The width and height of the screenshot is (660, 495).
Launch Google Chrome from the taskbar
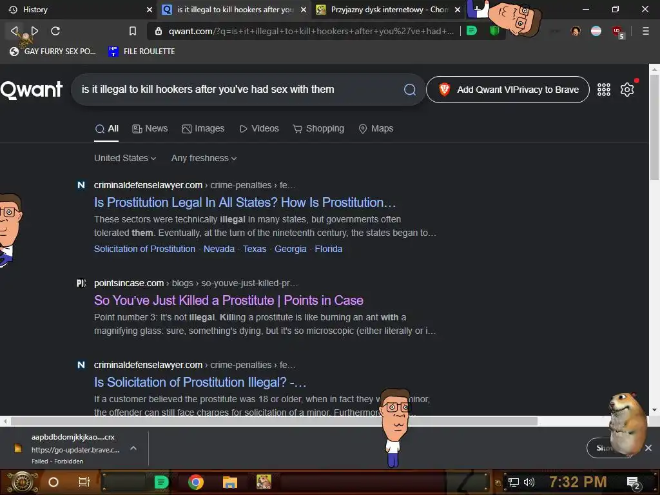[196, 482]
